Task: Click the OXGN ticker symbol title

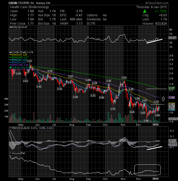Action: (x=13, y=3)
